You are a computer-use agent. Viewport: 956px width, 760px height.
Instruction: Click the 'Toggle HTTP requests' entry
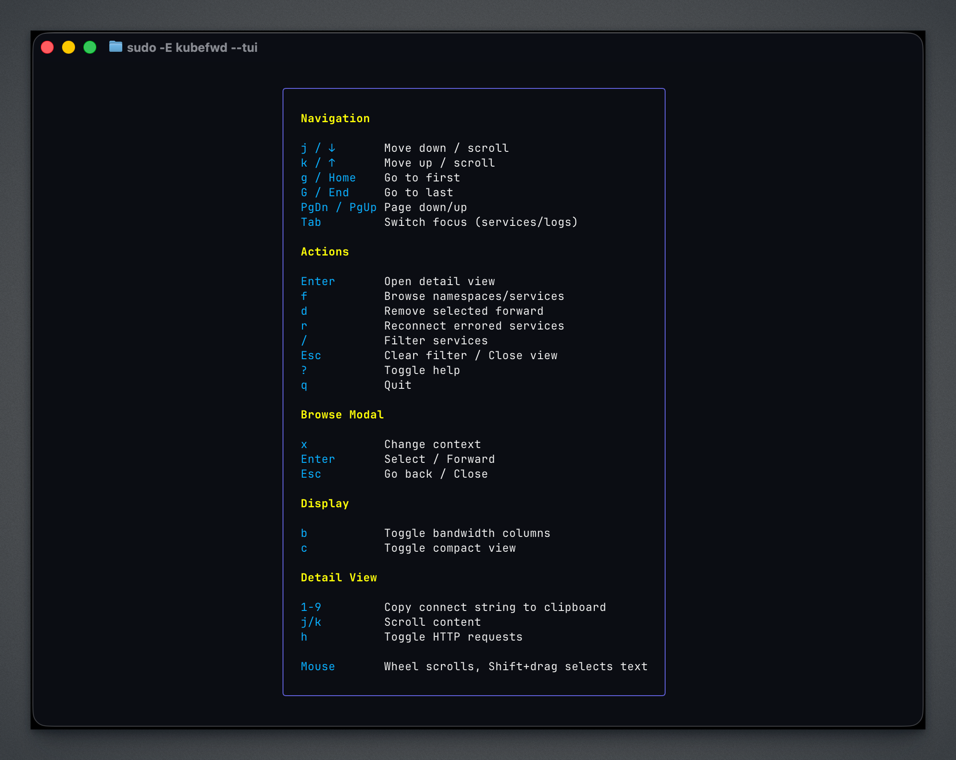[x=453, y=637]
